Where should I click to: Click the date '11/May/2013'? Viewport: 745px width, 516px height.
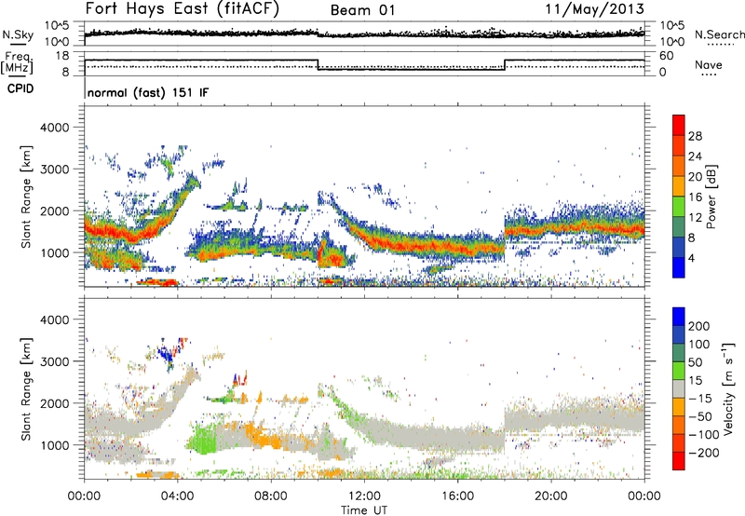click(x=594, y=9)
